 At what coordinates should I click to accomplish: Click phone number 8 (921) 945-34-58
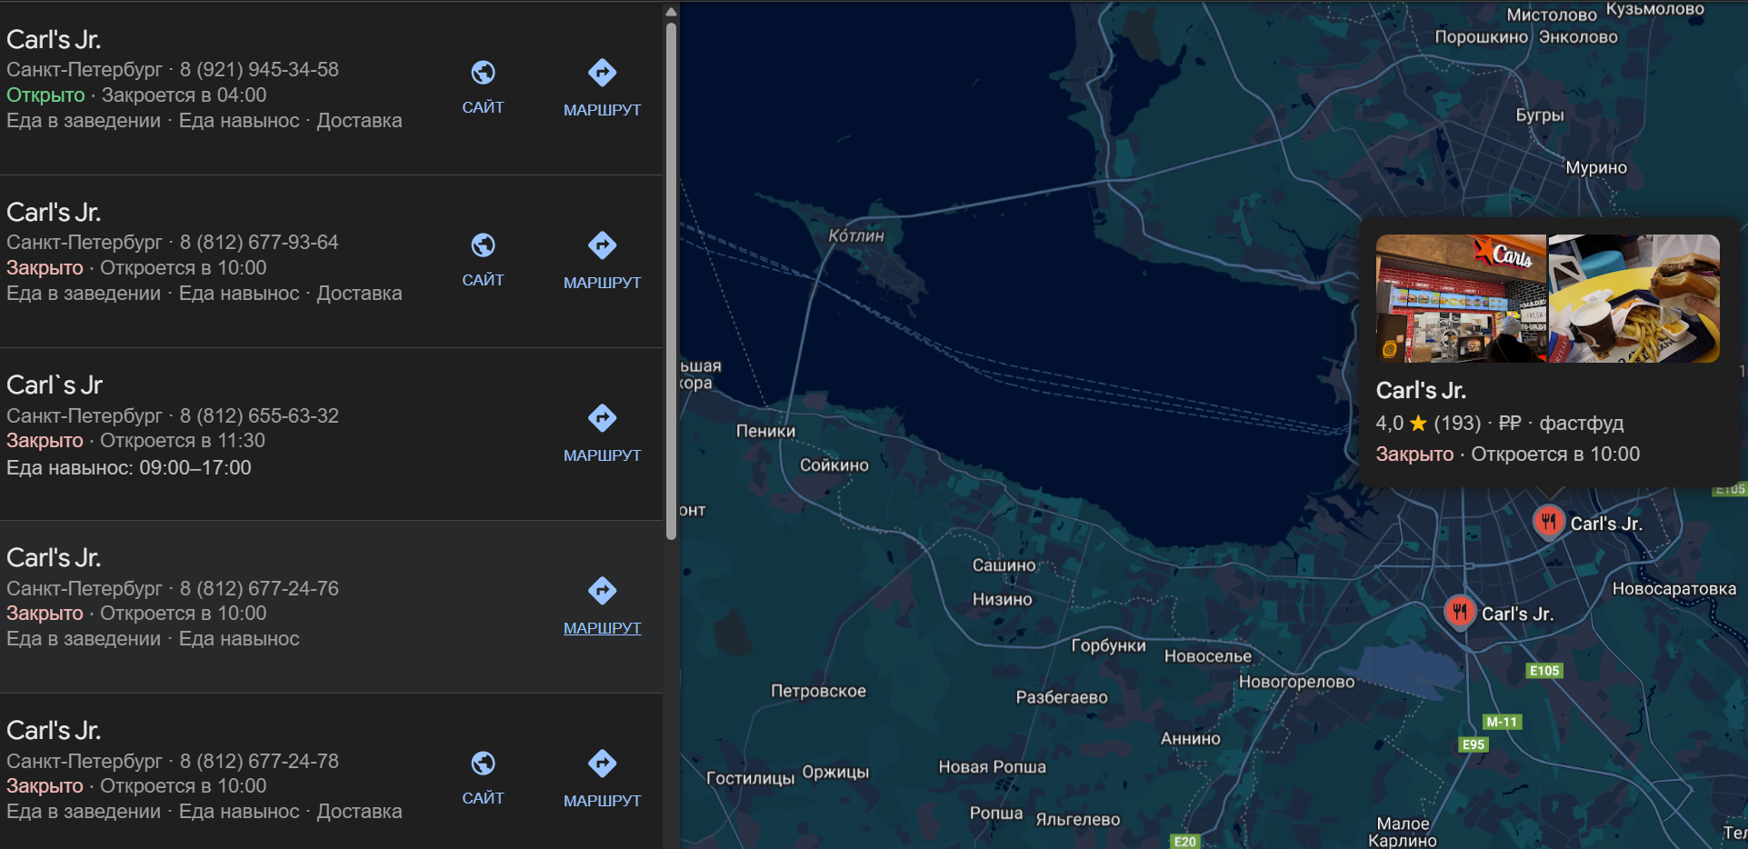259,70
